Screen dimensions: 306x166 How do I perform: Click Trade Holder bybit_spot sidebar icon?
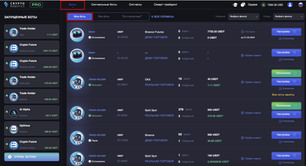14,81
